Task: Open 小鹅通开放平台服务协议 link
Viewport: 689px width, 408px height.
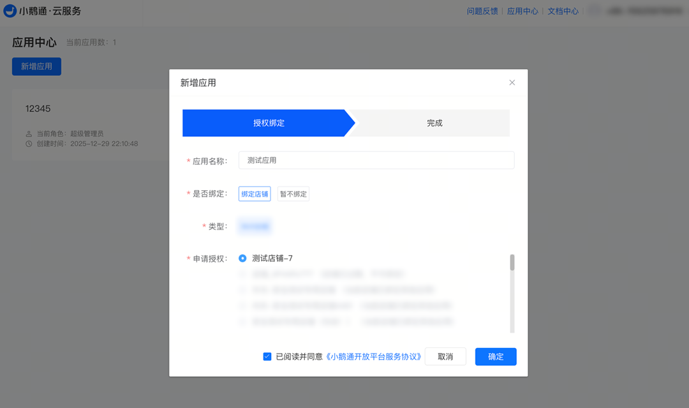Action: tap(373, 356)
